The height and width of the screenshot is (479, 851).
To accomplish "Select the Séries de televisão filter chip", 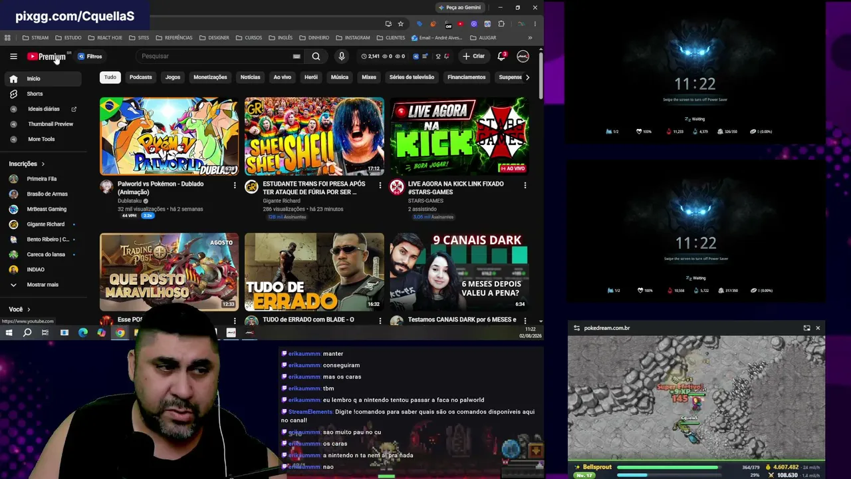I will coord(412,77).
